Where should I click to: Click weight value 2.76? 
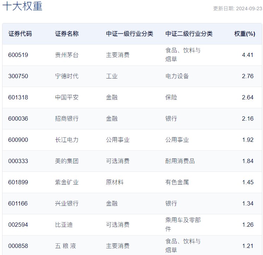pos(247,76)
